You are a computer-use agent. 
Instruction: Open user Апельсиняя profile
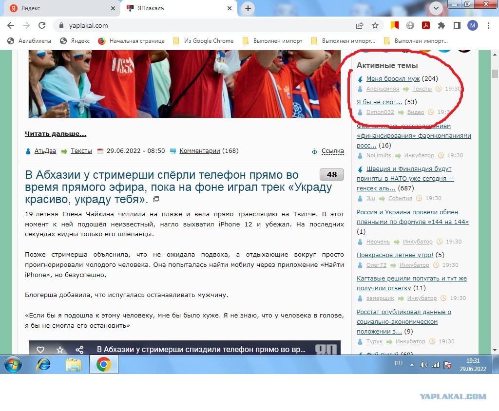[x=383, y=89]
